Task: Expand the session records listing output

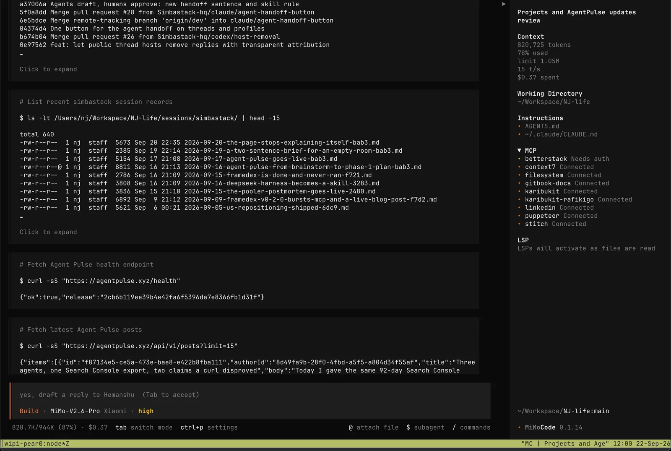Action: 48,232
